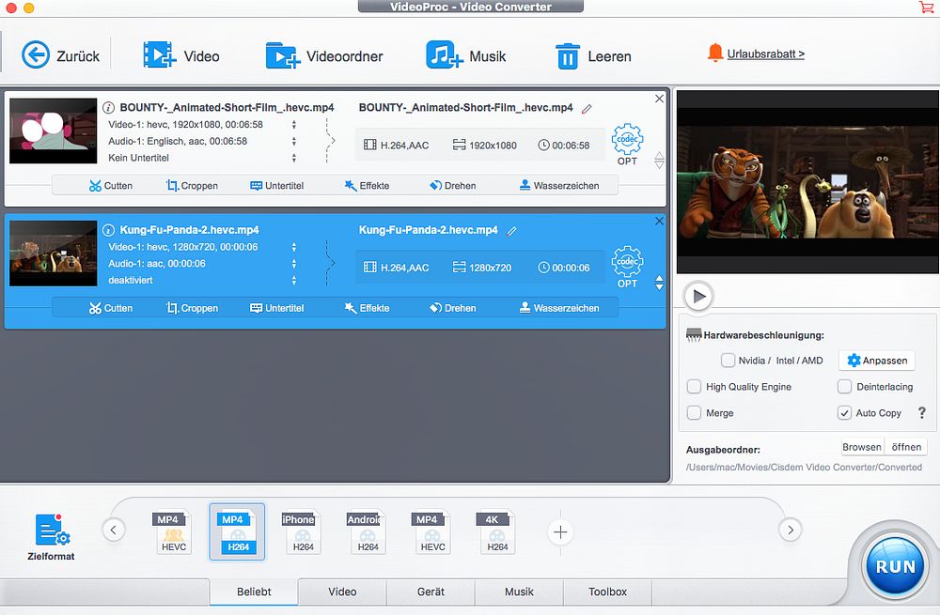The height and width of the screenshot is (615, 940).
Task: Reorder BOUNTY item with up-down arrows
Action: [x=660, y=161]
